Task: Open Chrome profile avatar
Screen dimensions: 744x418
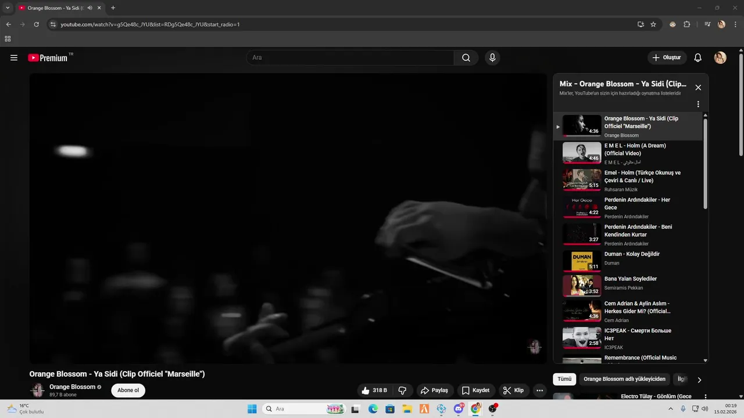Action: pos(721,24)
